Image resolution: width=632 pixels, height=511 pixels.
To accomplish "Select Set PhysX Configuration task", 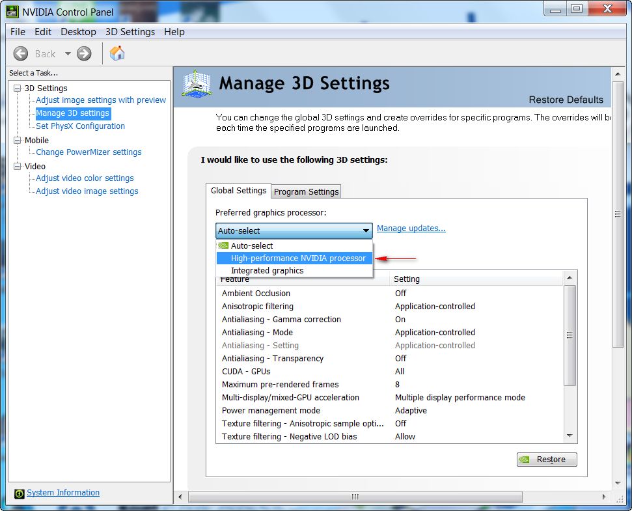I will click(x=80, y=126).
